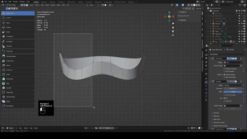Select the Scale tool
This screenshot has width=247, height=139.
point(18,32)
